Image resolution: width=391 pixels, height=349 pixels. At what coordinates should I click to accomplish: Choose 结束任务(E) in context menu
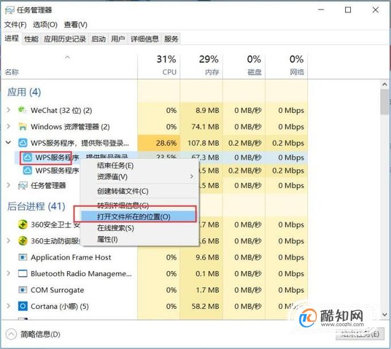pos(140,166)
